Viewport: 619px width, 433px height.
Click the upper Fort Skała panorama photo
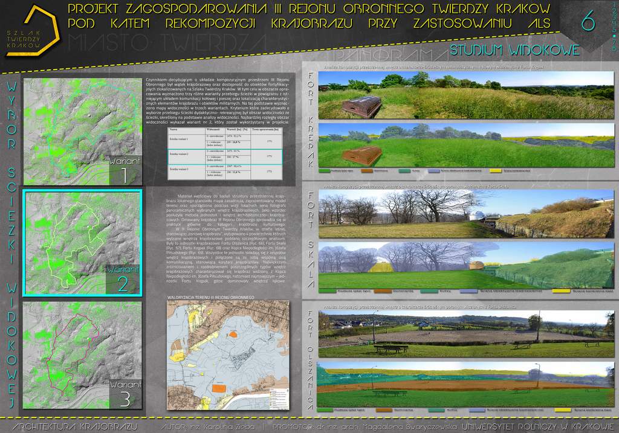[465, 214]
